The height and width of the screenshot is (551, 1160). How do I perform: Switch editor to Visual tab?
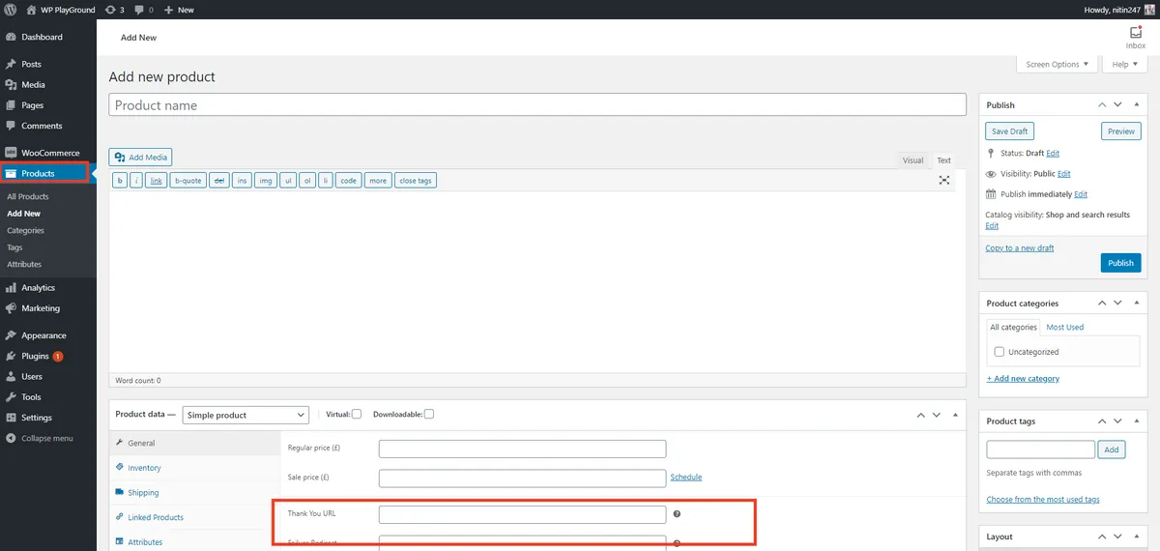913,160
